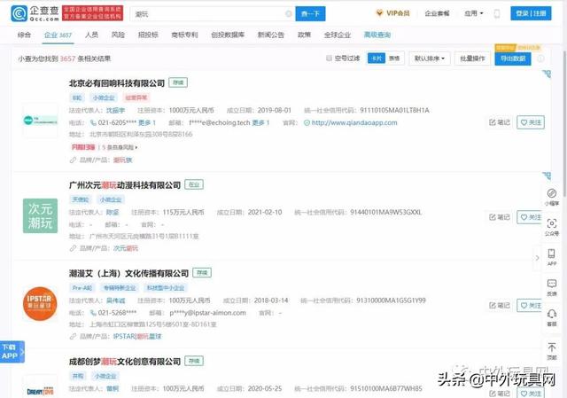This screenshot has width=567, height=398.
Task: Expand the right sidebar chevron arrow
Action: pyautogui.click(x=538, y=258)
